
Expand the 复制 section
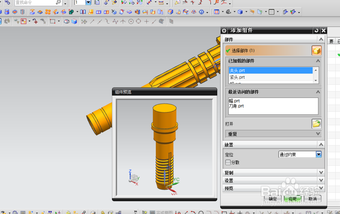321,172
